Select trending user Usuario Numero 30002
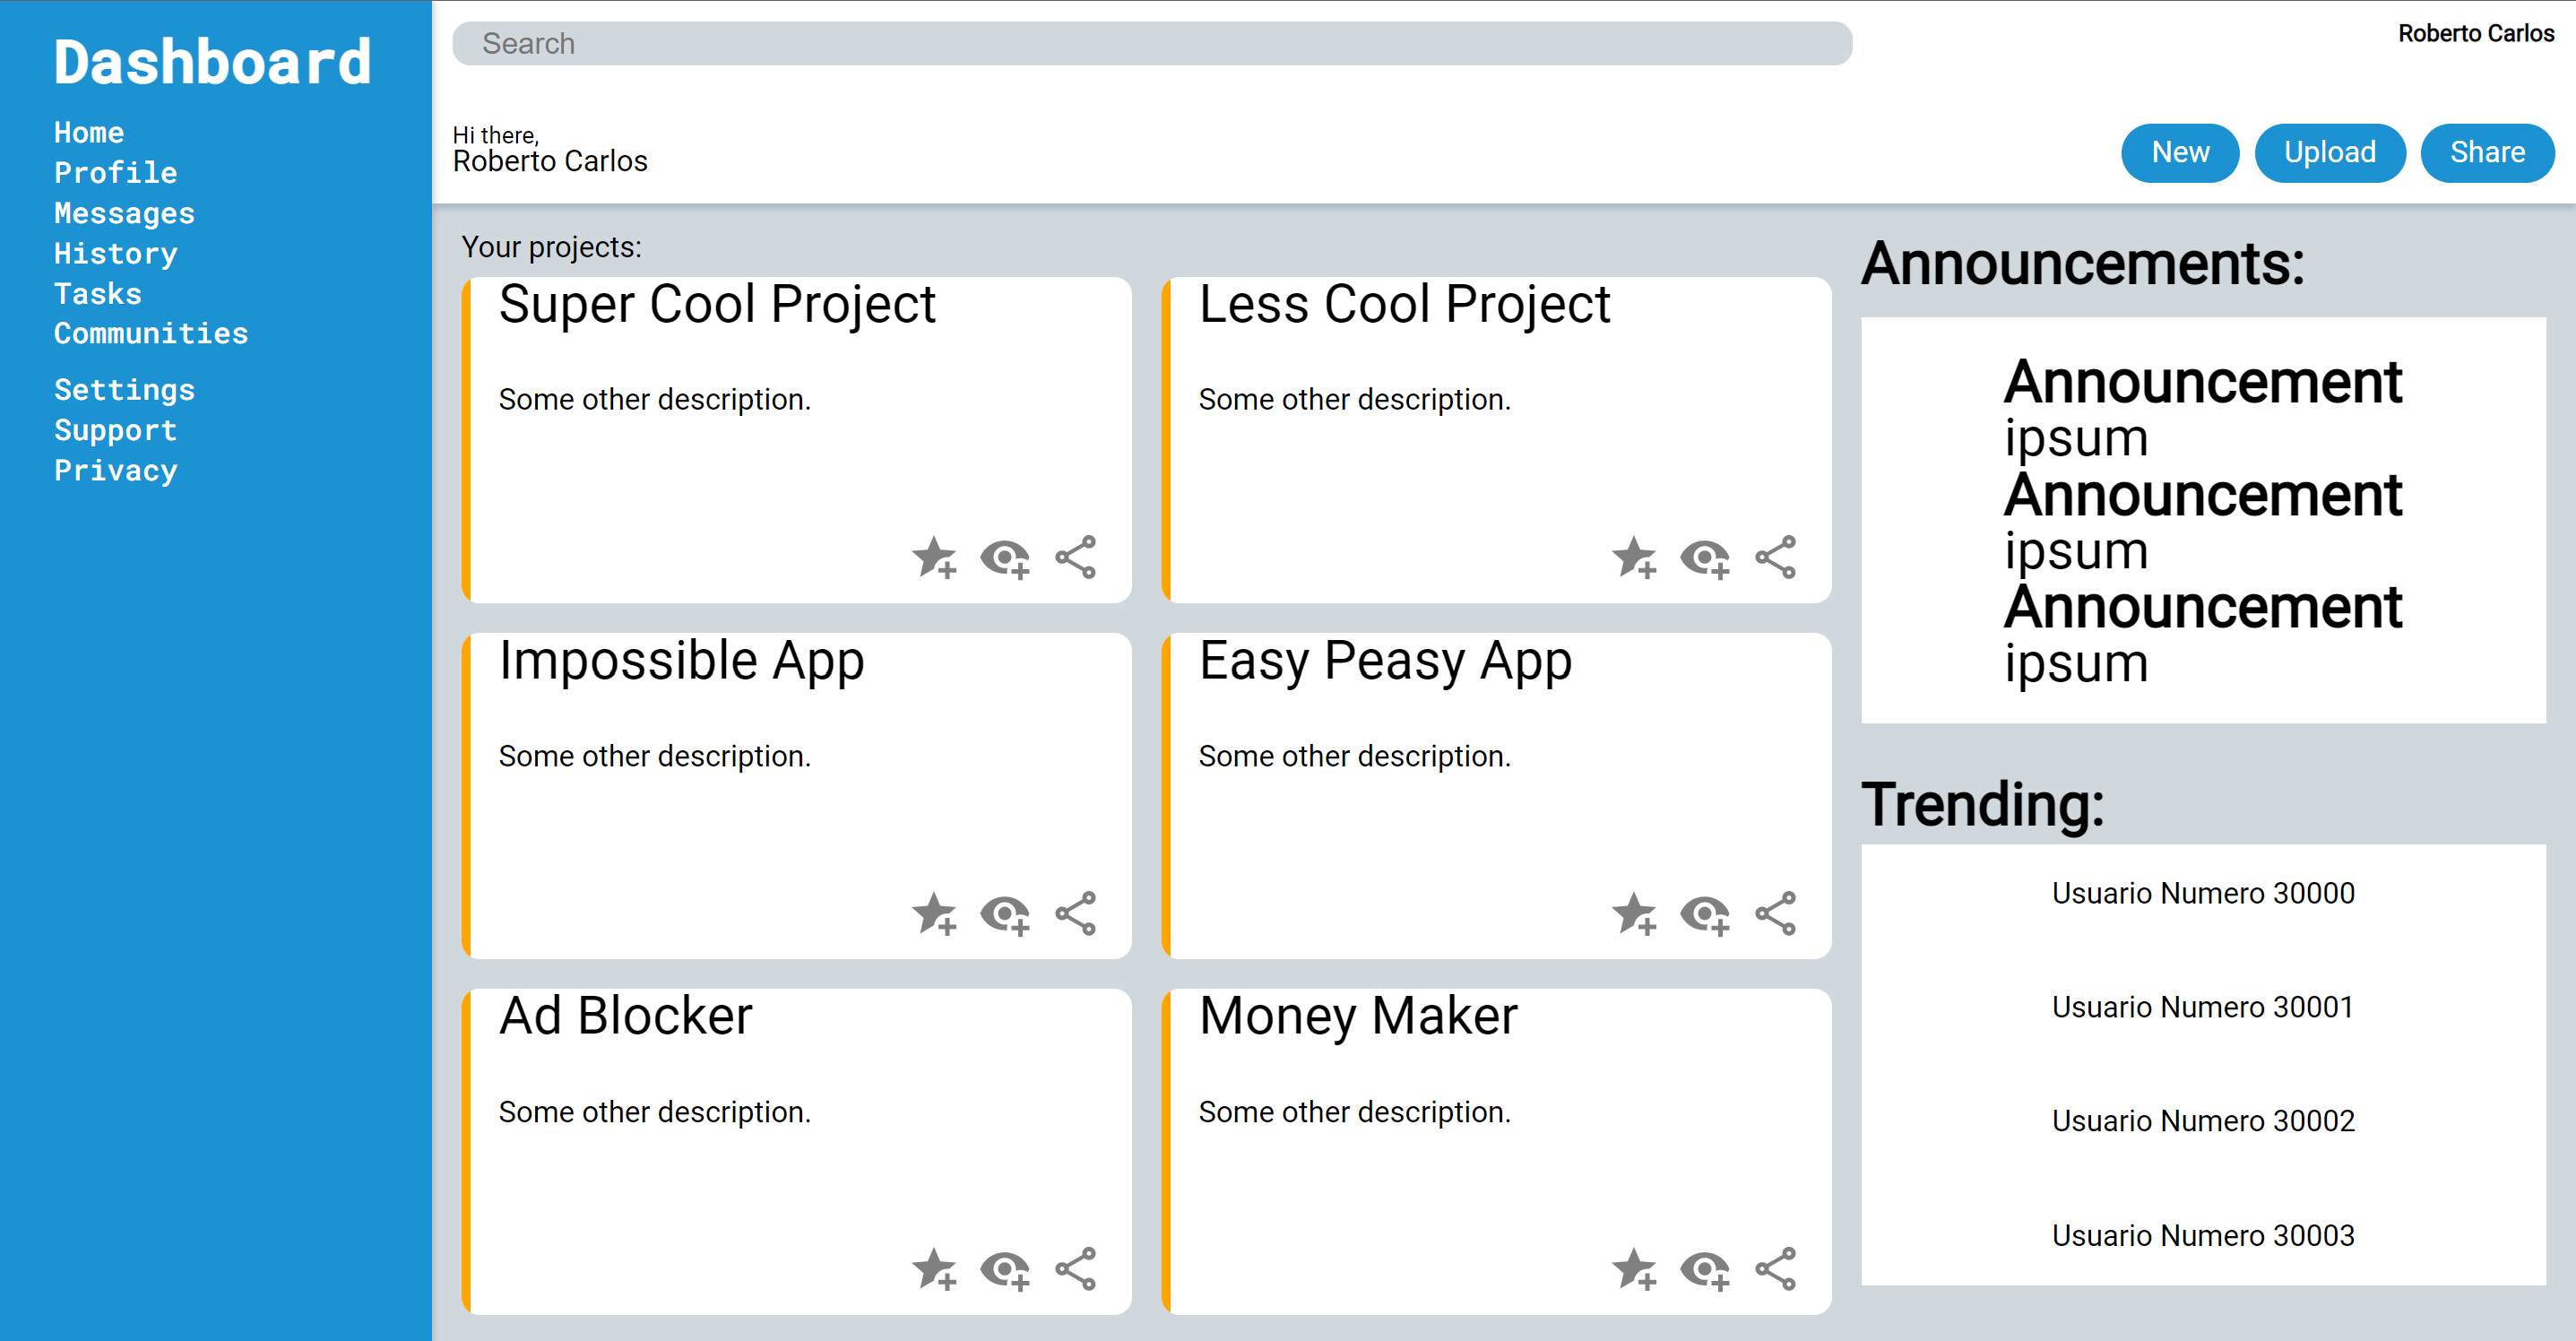2576x1341 pixels. pyautogui.click(x=2203, y=1120)
